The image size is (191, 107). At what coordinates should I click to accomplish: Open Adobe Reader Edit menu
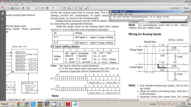(6, 4)
